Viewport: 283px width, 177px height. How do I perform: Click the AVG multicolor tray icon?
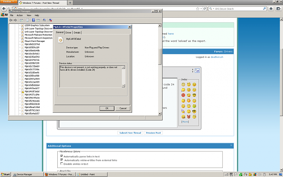point(255,174)
